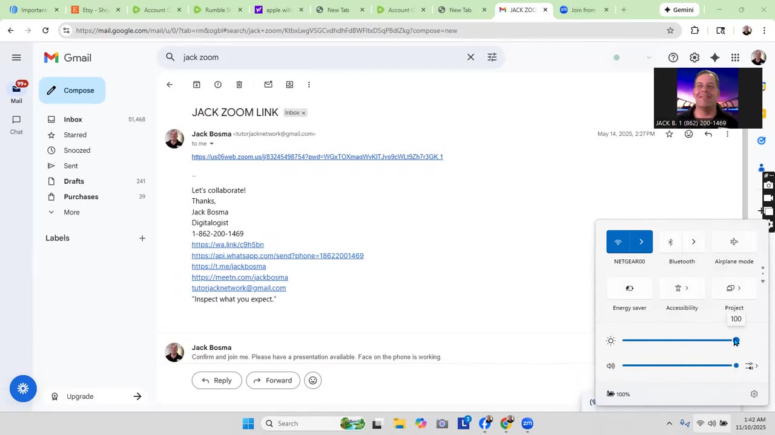Screen dimensions: 775x435
Task: Show hidden system tray icons
Action: pyautogui.click(x=669, y=424)
